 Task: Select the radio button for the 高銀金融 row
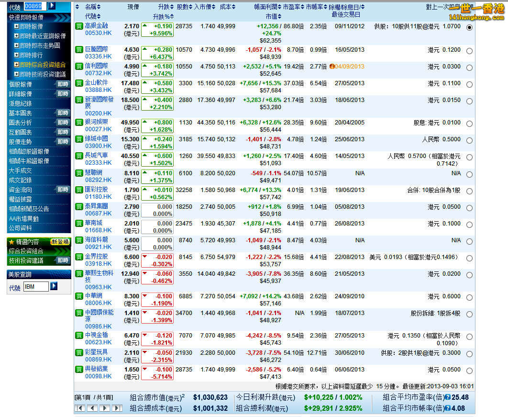tap(469, 28)
